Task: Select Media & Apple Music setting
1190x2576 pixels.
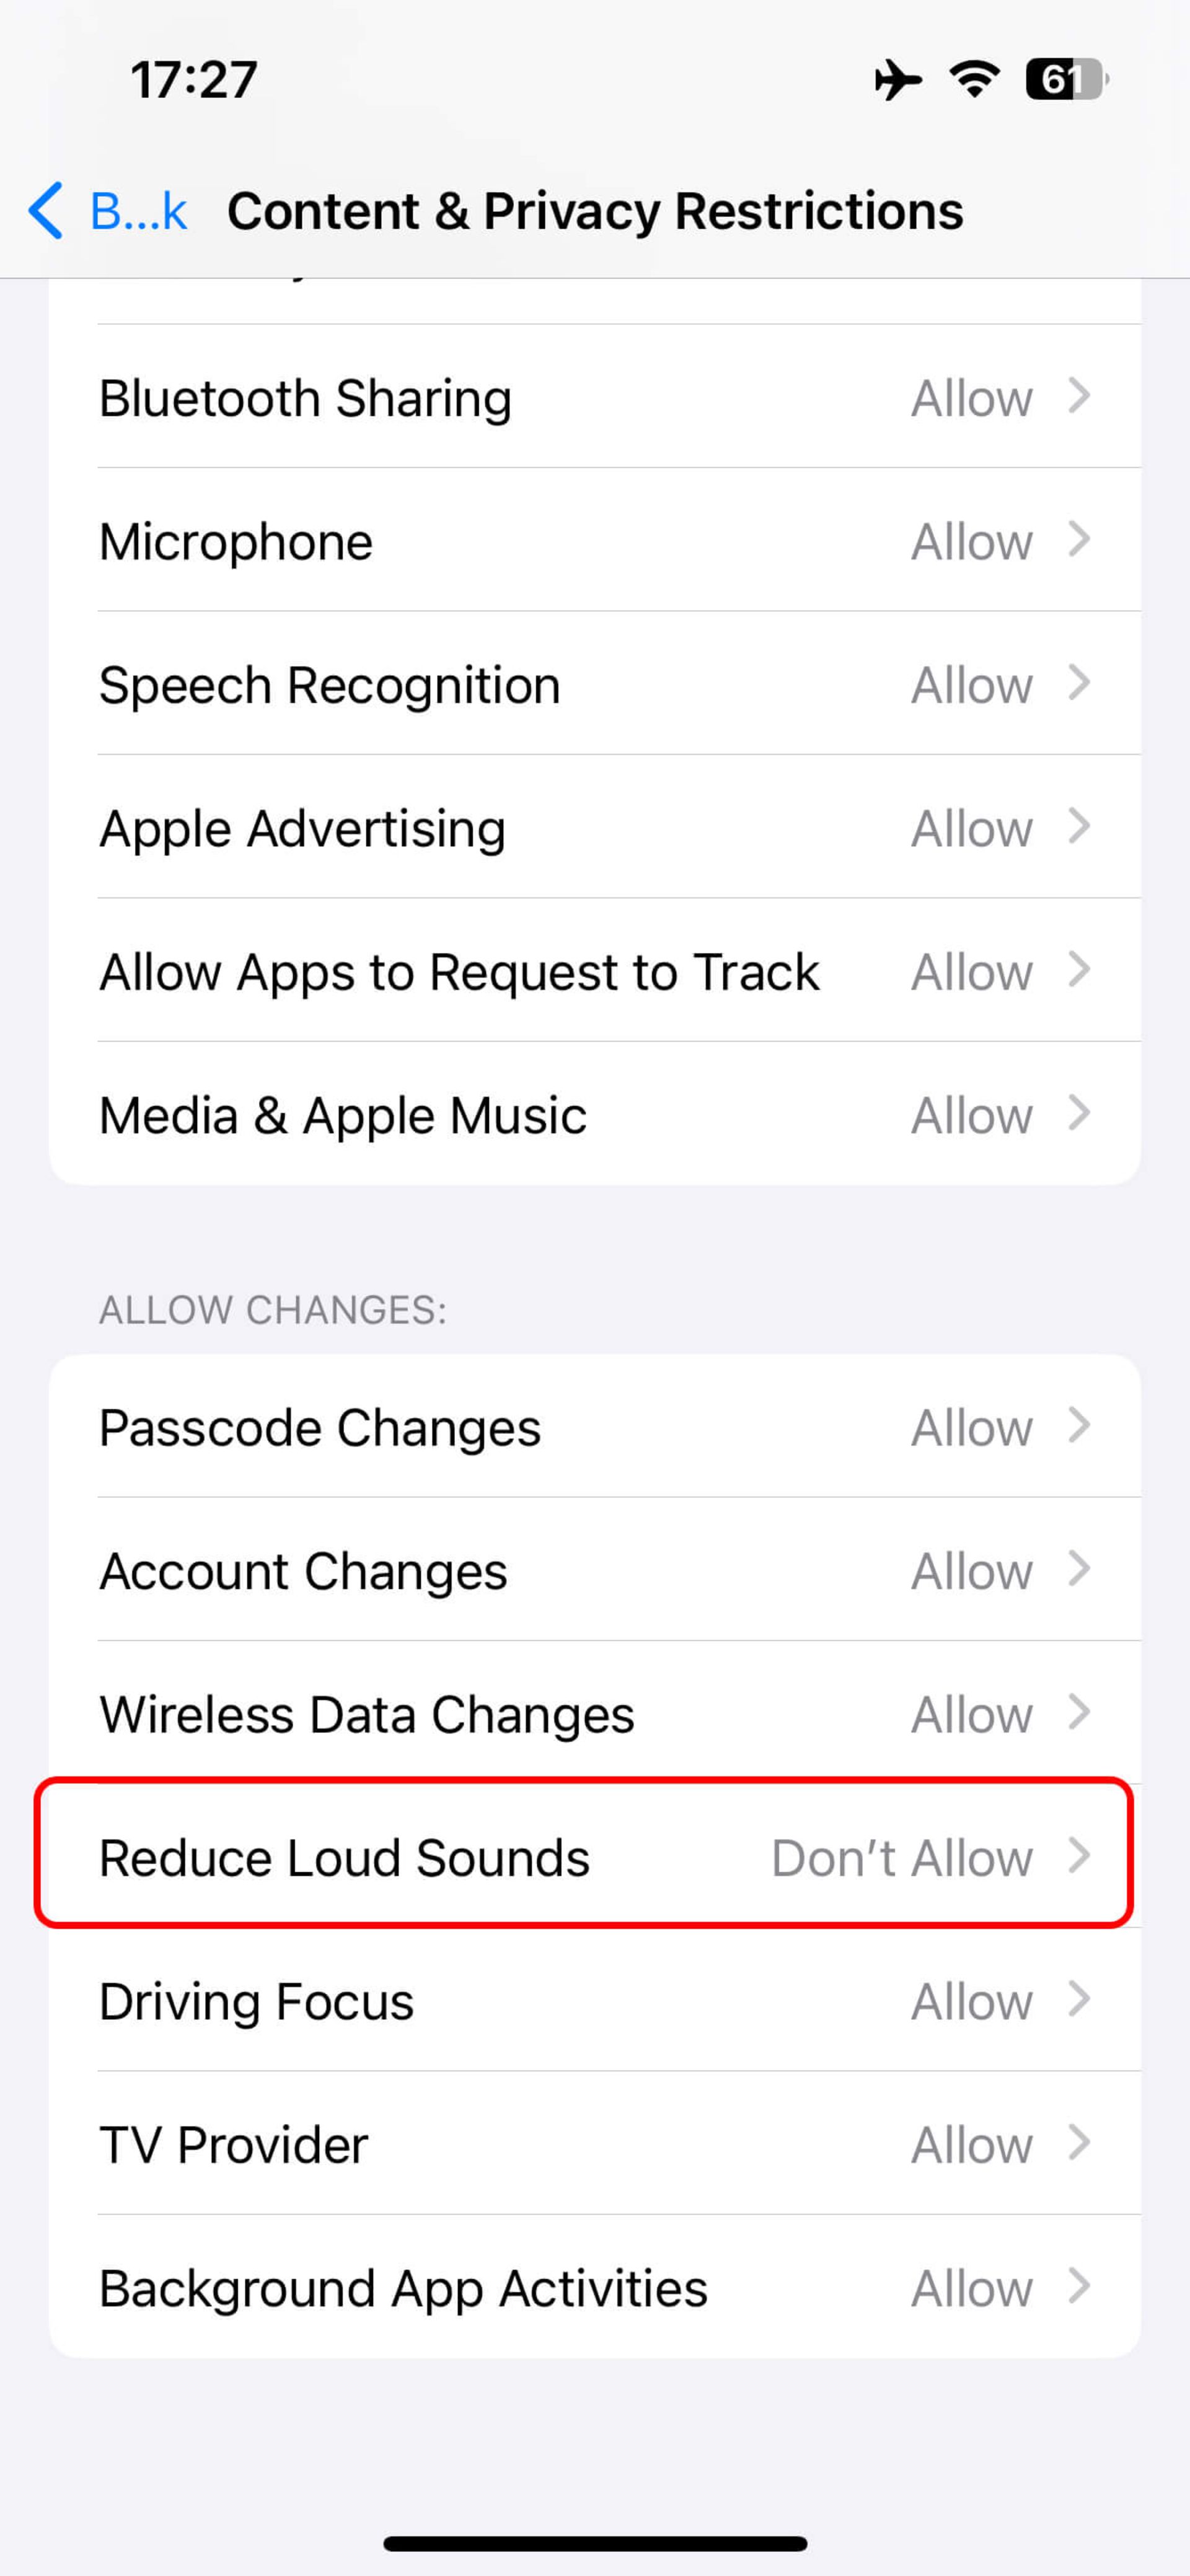Action: click(594, 1114)
